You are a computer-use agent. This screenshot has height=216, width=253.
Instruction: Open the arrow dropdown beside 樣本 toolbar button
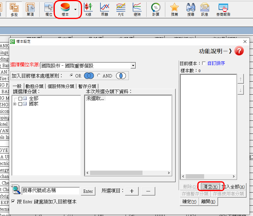point(76,9)
